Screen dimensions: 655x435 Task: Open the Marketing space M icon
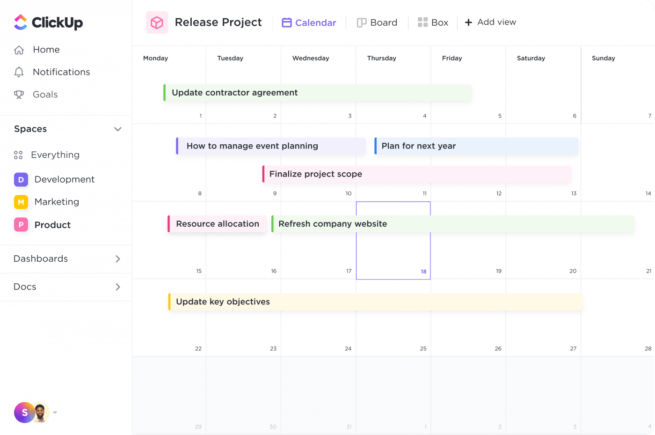(21, 202)
